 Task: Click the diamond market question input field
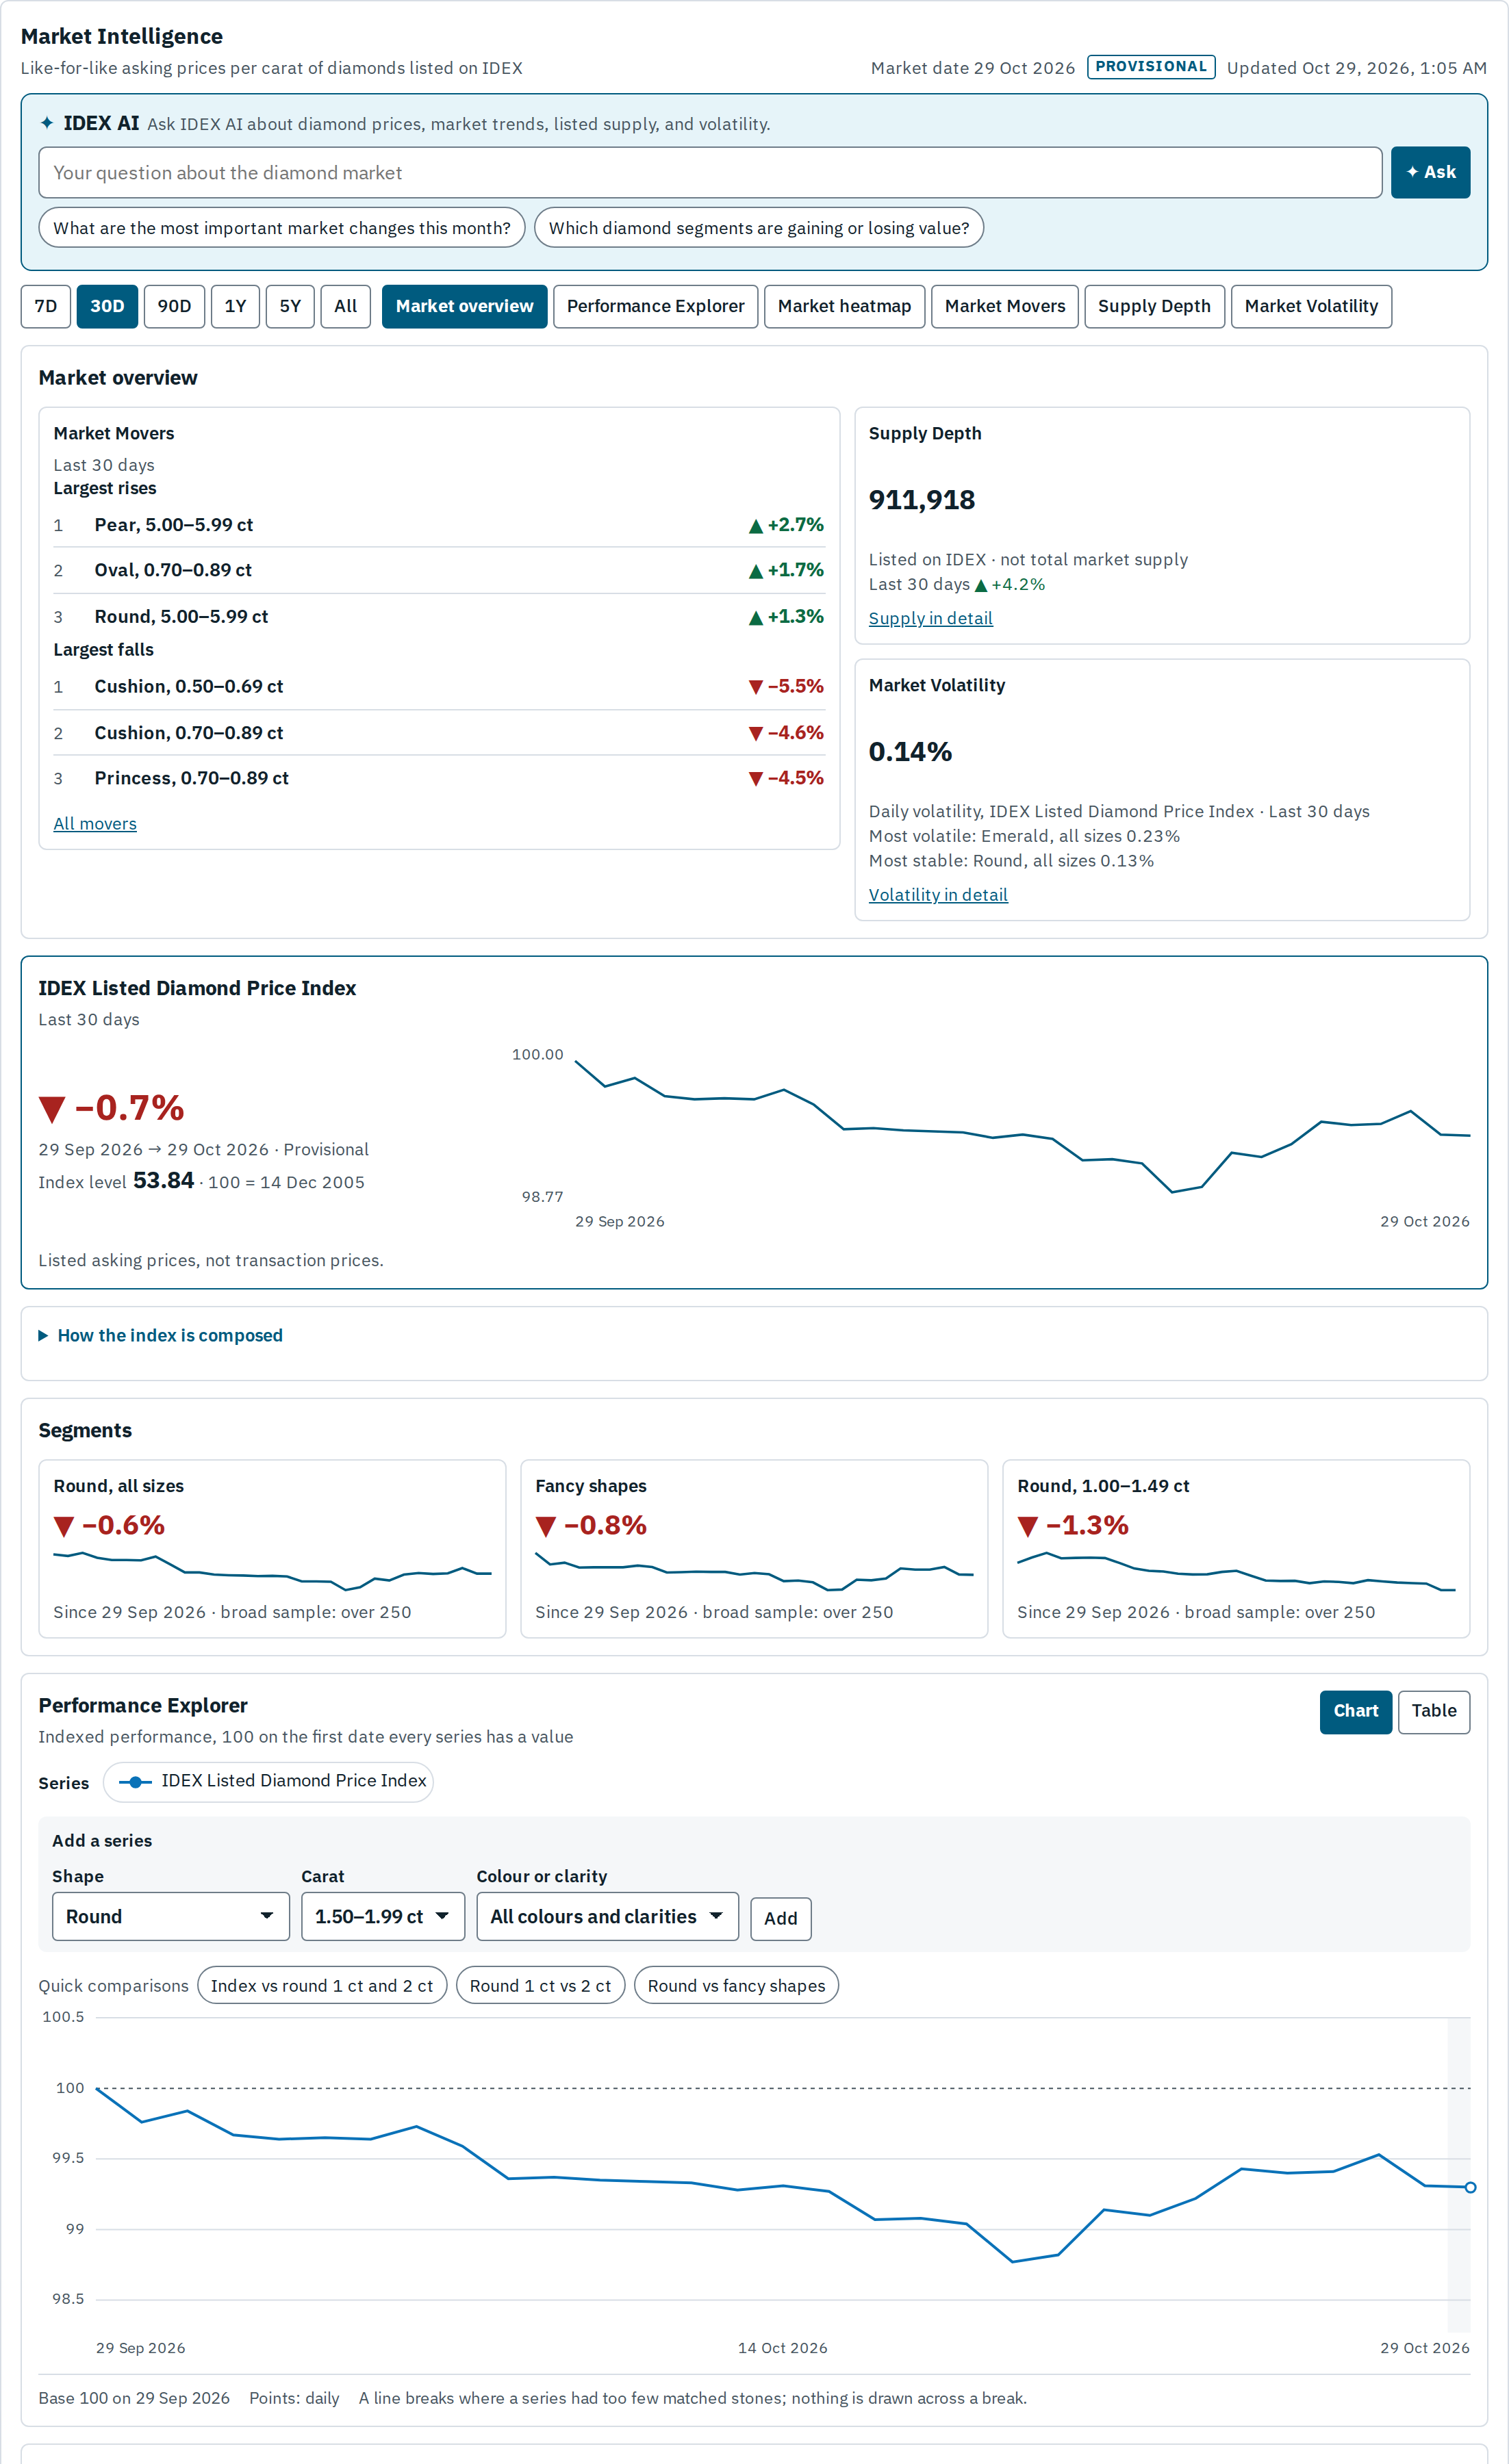coord(710,172)
